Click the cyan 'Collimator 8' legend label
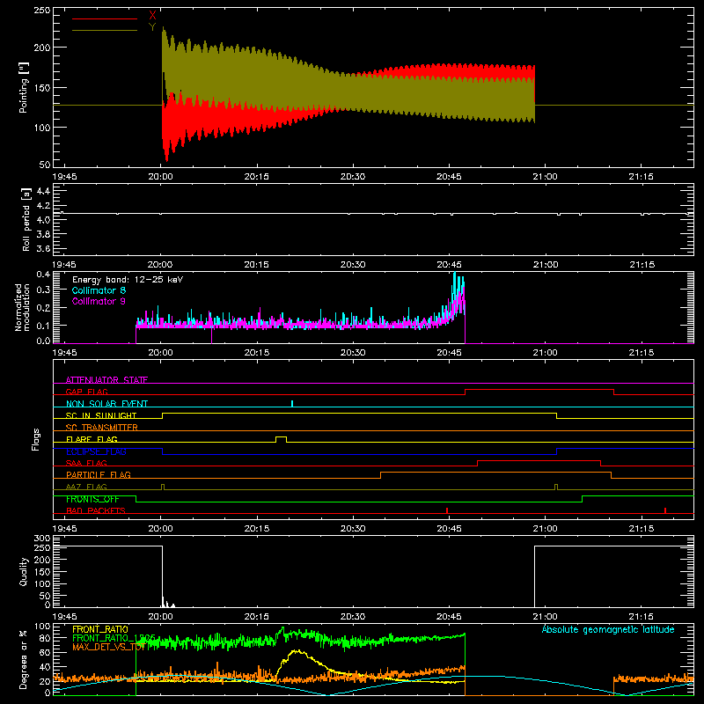The height and width of the screenshot is (704, 704). click(99, 290)
